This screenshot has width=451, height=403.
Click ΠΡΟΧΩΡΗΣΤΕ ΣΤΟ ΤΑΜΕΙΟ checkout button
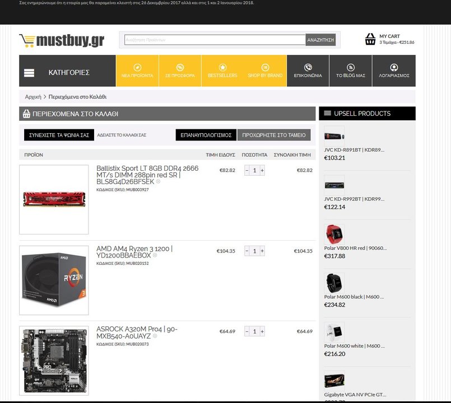click(x=274, y=135)
